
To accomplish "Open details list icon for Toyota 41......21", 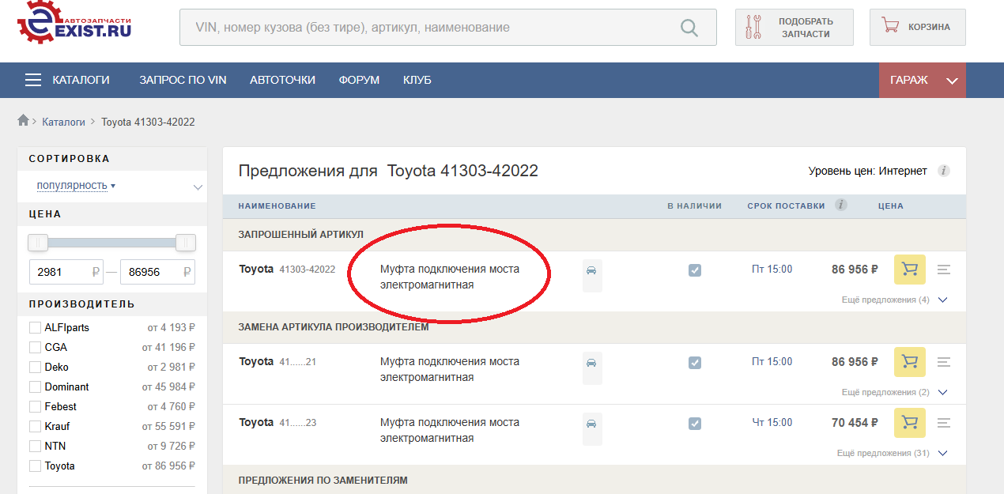I will (943, 362).
